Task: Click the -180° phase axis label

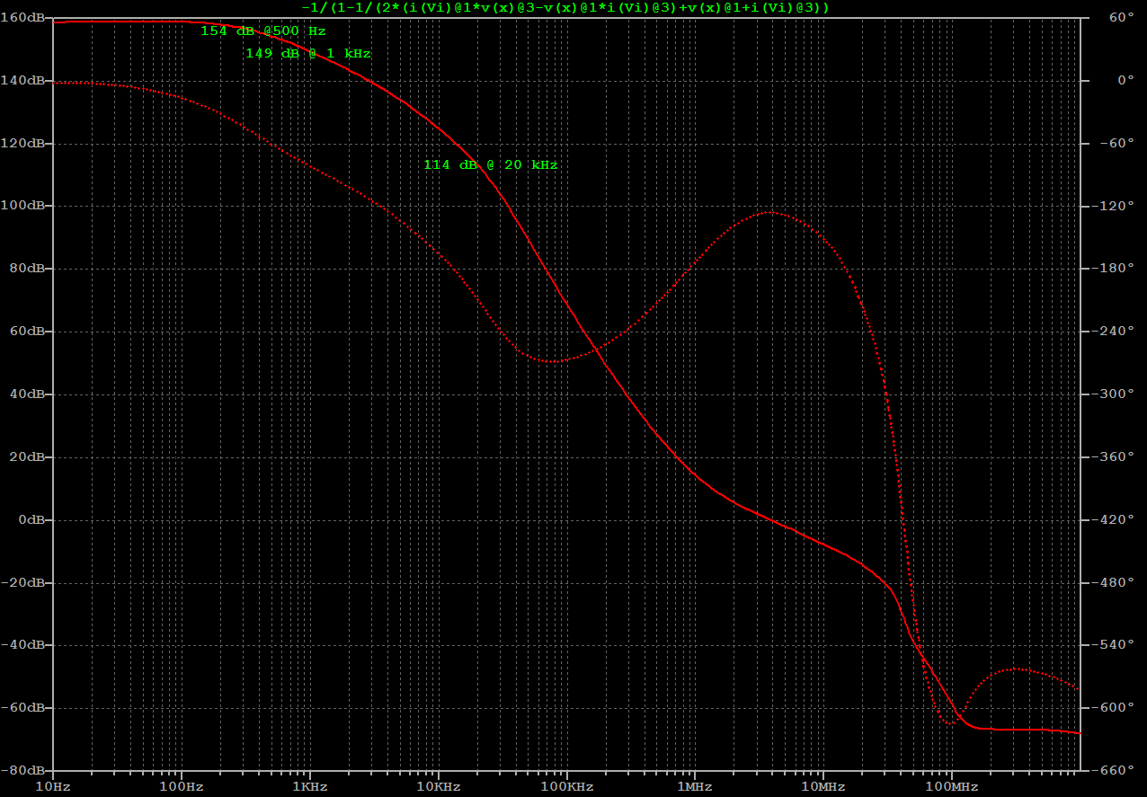Action: [x=1115, y=269]
